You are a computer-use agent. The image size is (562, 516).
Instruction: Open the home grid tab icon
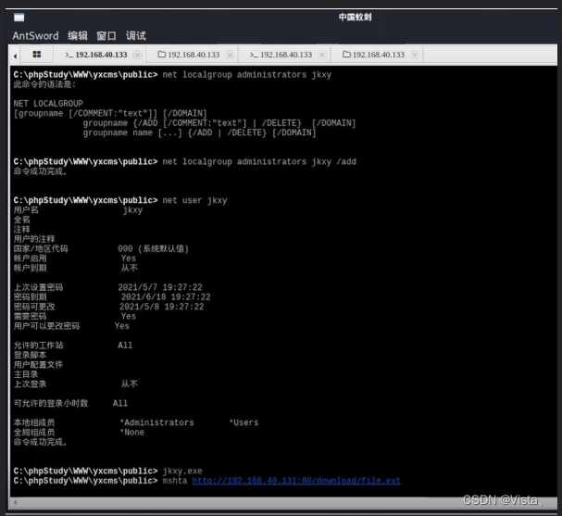pyautogui.click(x=36, y=55)
